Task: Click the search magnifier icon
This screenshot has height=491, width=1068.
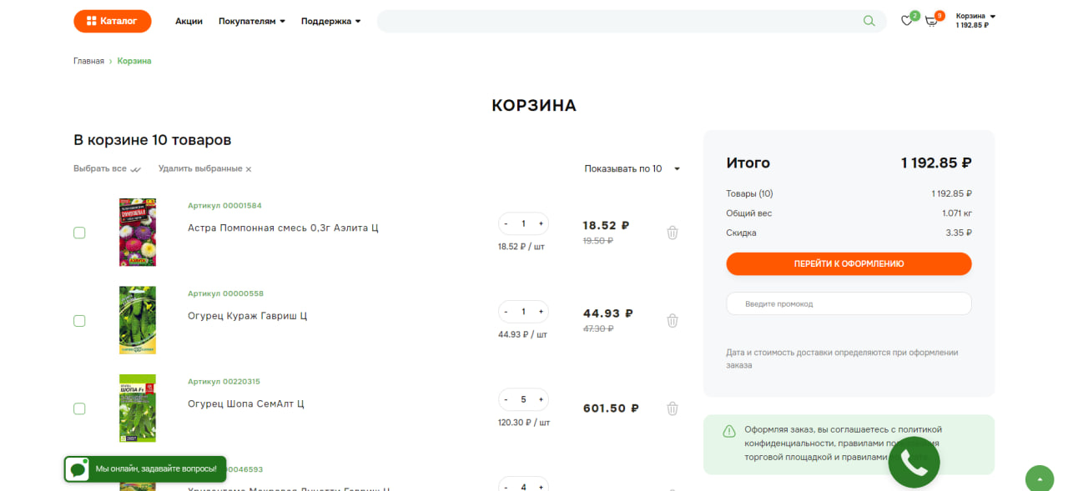Action: click(869, 21)
